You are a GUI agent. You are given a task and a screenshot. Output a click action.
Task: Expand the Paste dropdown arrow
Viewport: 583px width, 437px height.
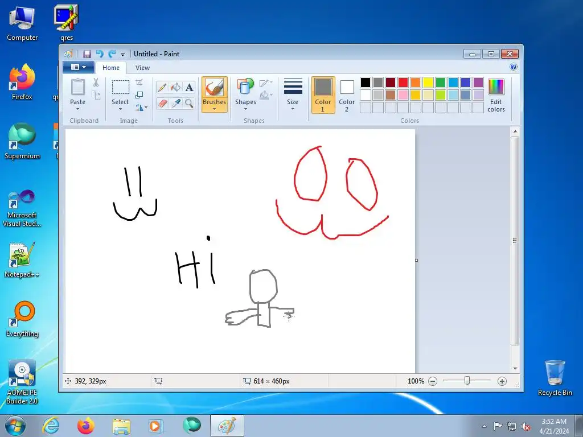(77, 109)
